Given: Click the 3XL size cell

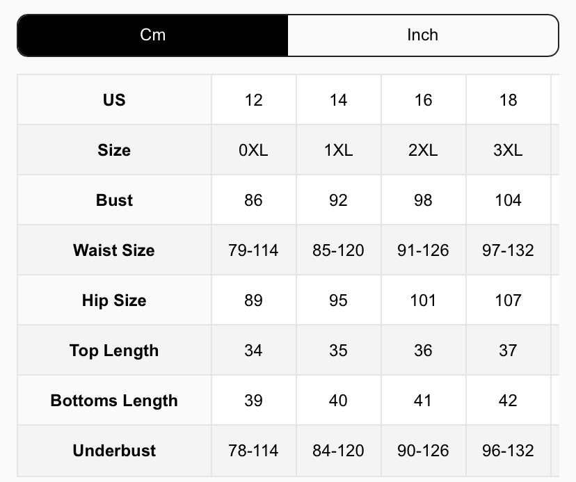Looking at the screenshot, I should coord(508,150).
